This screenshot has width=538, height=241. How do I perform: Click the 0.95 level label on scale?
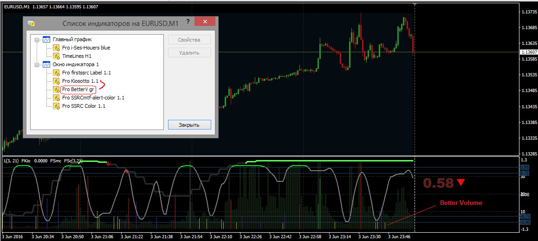pyautogui.click(x=525, y=167)
